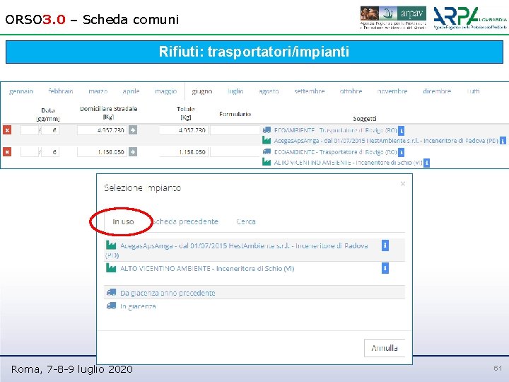The image size is (509, 382).
Task: Click AcegasApsAmga incinerator link in table
Action: pyautogui.click(x=386, y=141)
